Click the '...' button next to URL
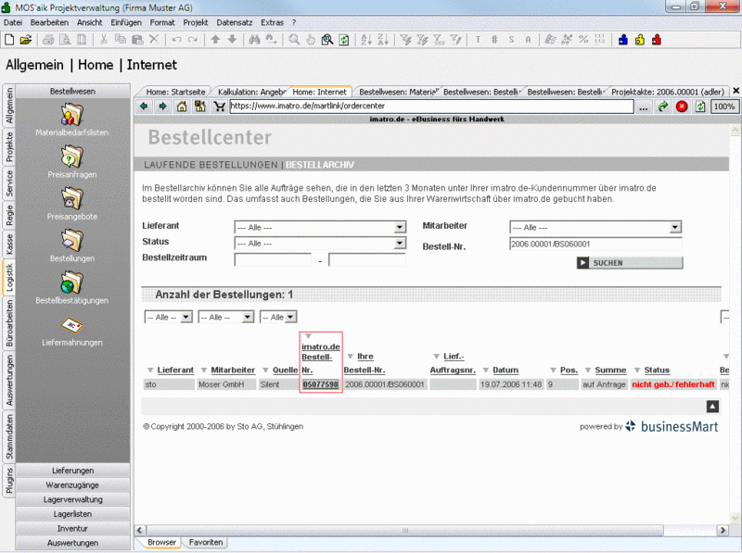 pos(643,107)
